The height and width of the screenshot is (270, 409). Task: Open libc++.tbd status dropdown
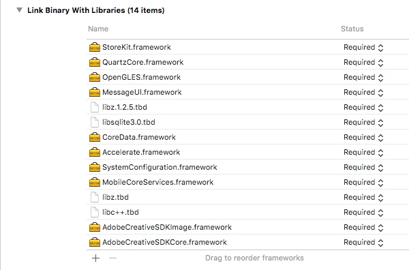click(x=363, y=213)
